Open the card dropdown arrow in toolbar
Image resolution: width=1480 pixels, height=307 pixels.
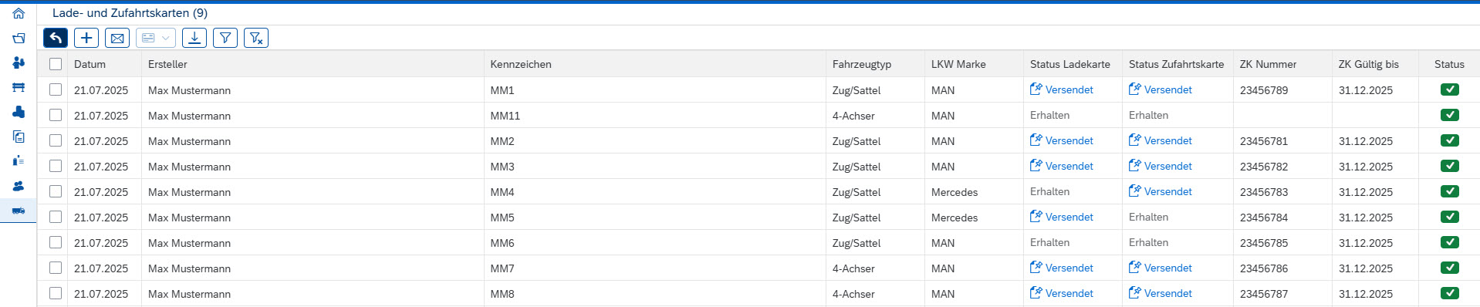click(x=165, y=38)
